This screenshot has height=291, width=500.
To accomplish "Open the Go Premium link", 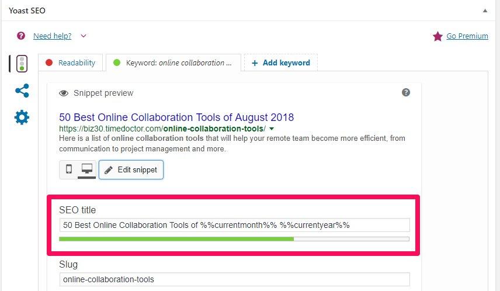I will click(467, 36).
